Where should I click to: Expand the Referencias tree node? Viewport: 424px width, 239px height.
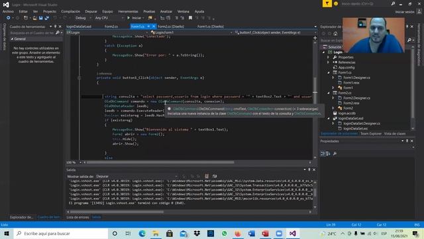pyautogui.click(x=329, y=62)
